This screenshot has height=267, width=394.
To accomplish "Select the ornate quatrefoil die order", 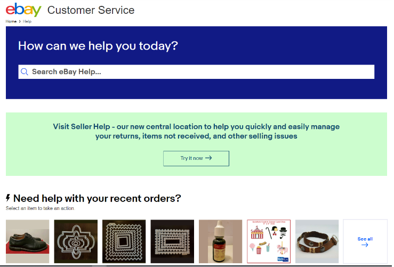I will click(x=76, y=241).
